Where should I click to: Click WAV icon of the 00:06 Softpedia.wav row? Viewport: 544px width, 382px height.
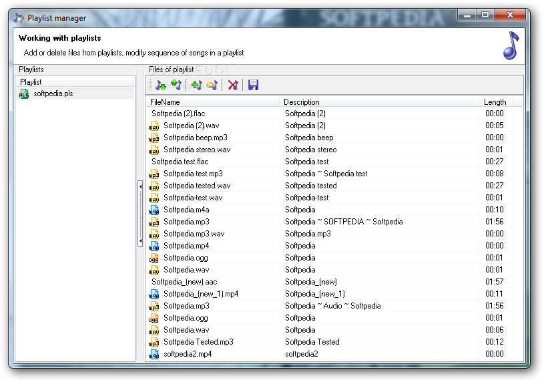click(154, 330)
